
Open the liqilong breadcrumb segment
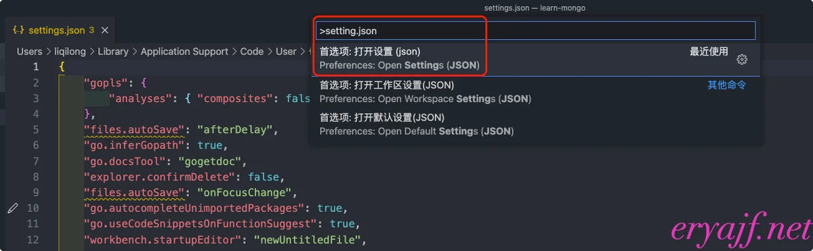(x=70, y=51)
